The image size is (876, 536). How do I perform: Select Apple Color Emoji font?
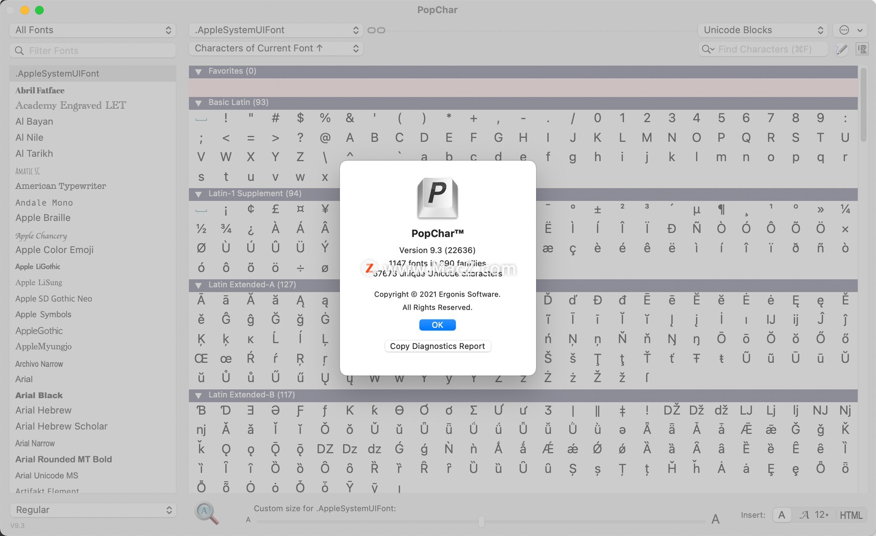[54, 250]
